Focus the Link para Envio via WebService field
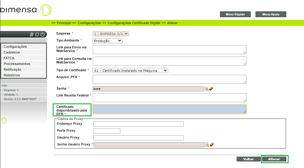 pyautogui.click(x=170, y=50)
